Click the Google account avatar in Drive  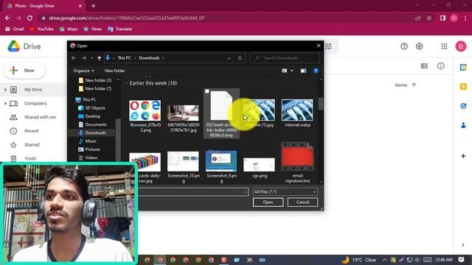tap(460, 46)
